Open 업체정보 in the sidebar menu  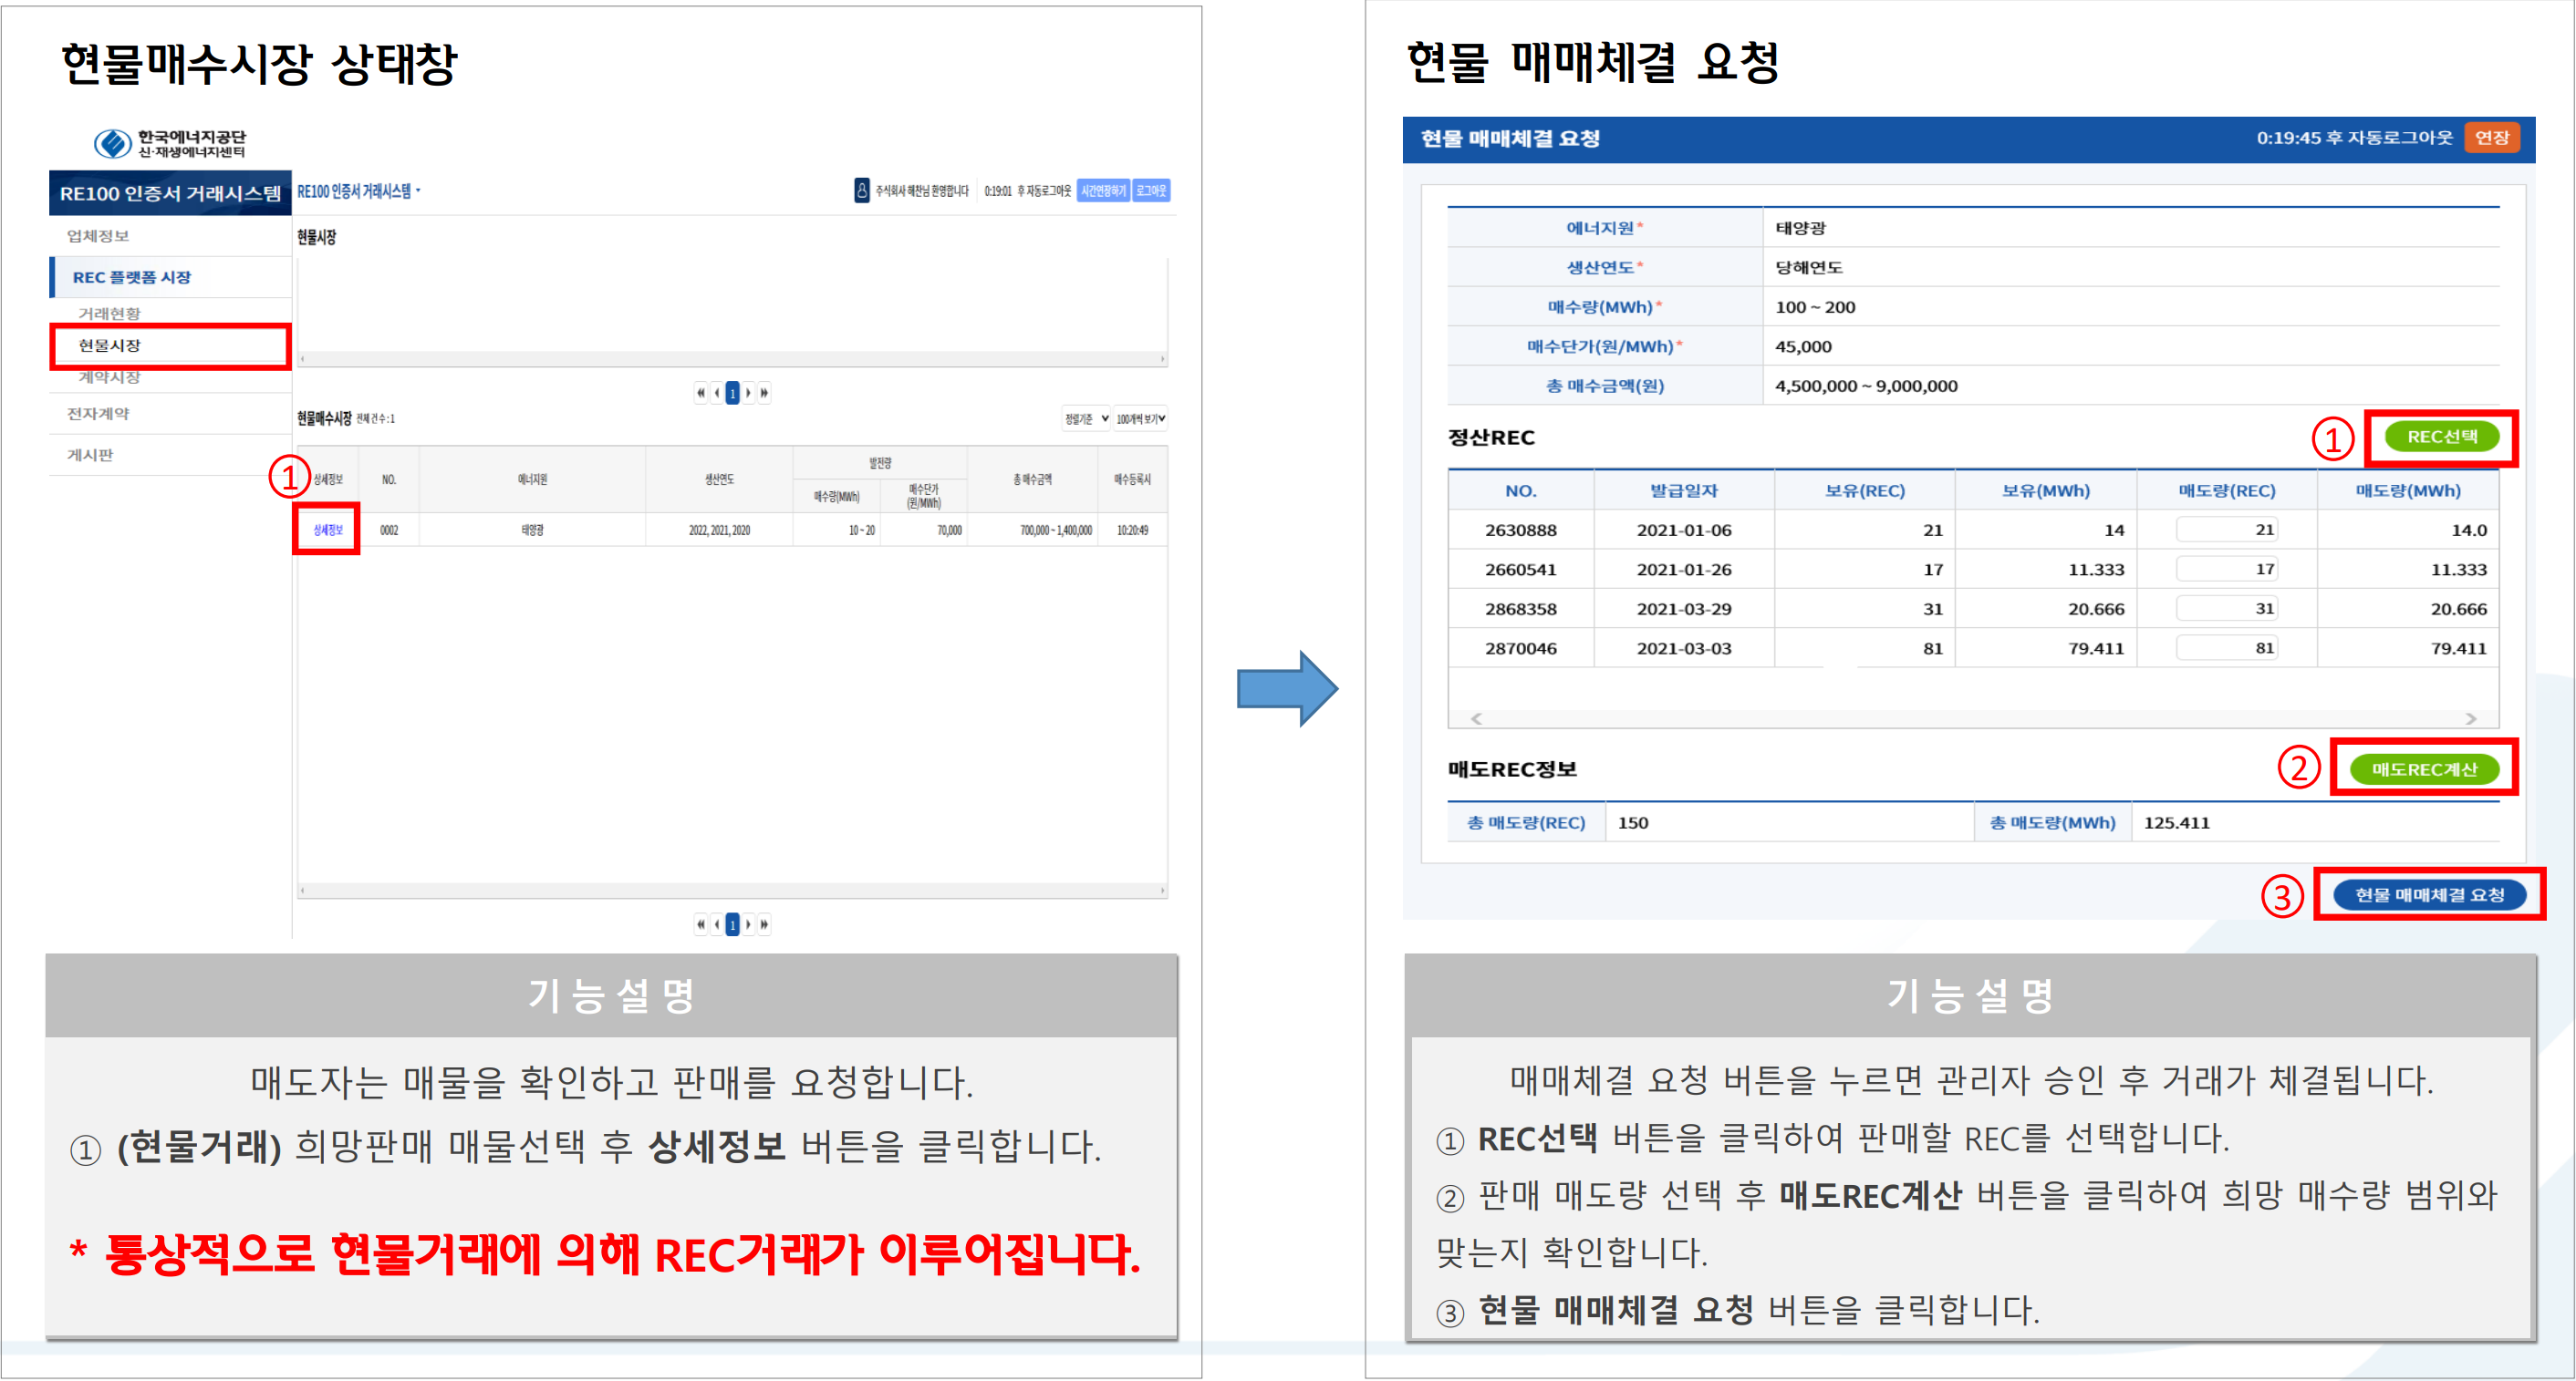click(98, 236)
